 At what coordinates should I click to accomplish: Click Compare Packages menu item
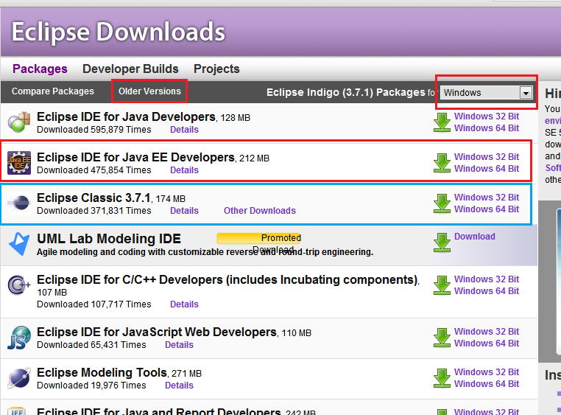pos(52,91)
